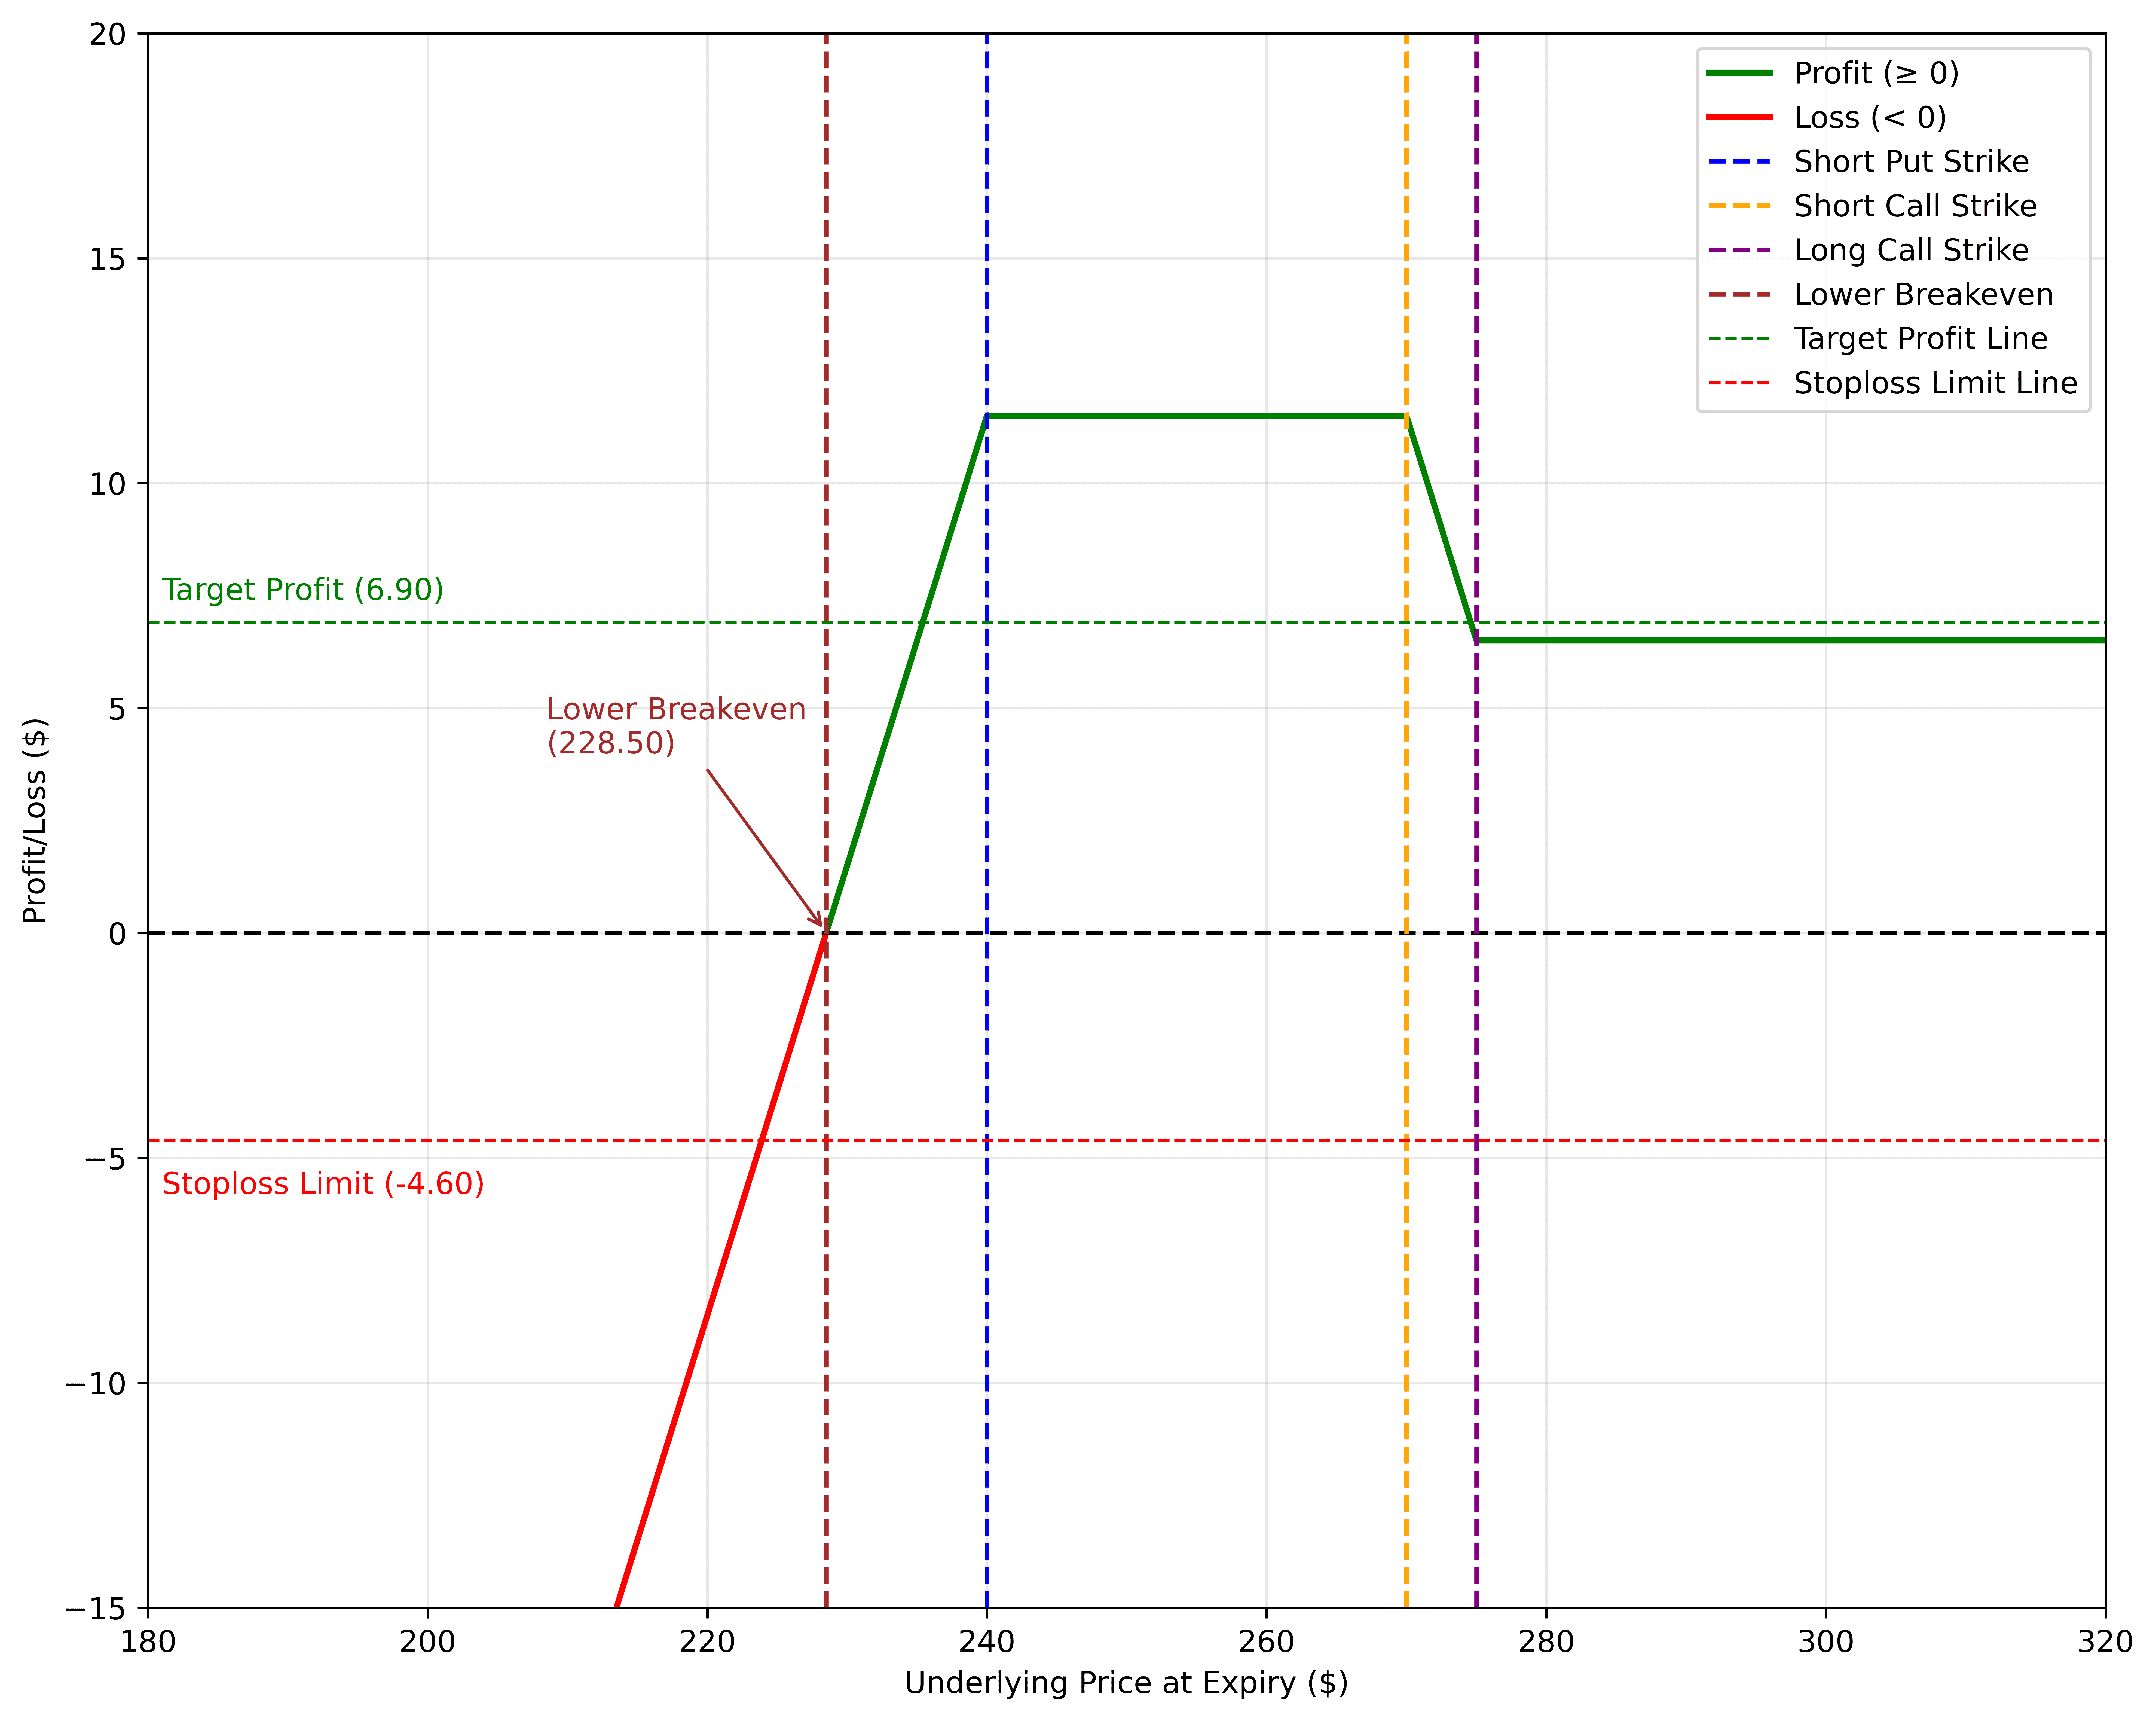The width and height of the screenshot is (2156, 1721).
Task: Click the x-axis tick label 220
Action: (x=707, y=1642)
